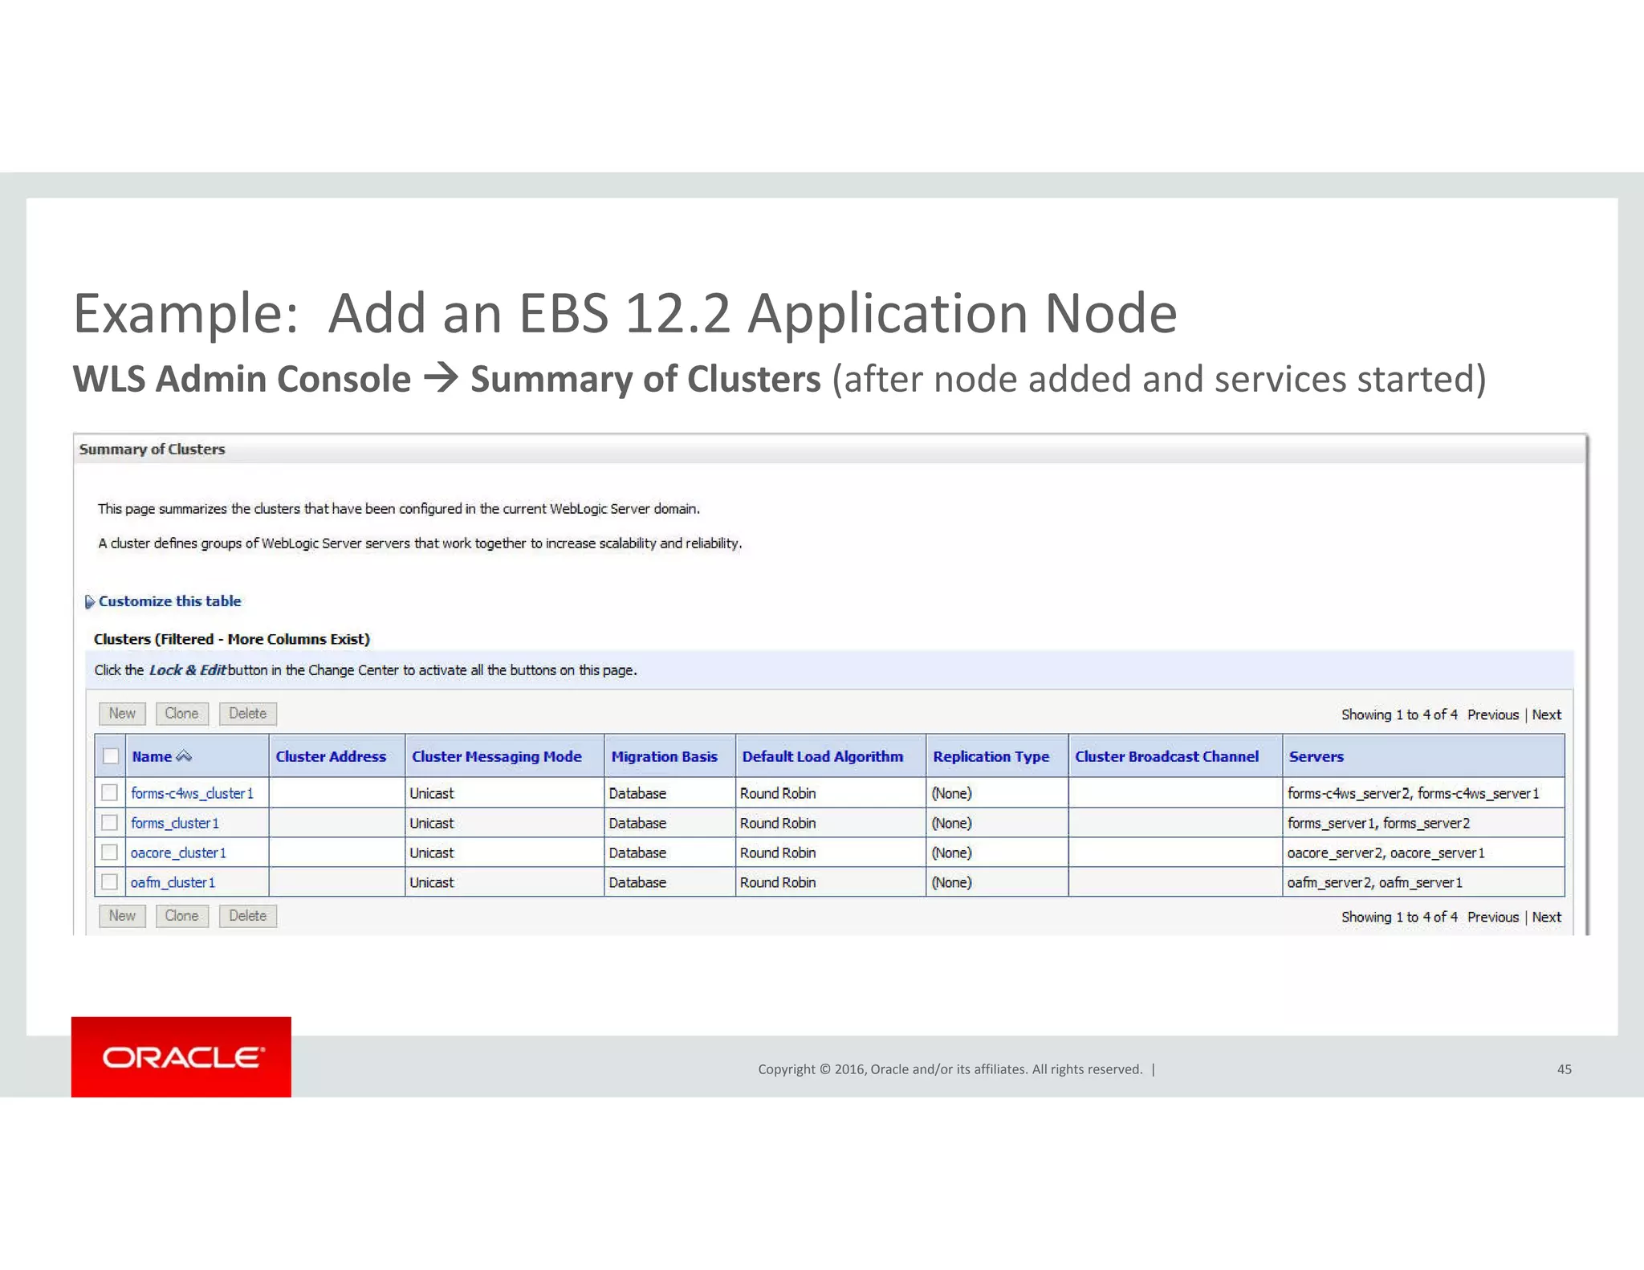Sort by Default Load Algorithm header
The width and height of the screenshot is (1644, 1270).
pos(822,756)
